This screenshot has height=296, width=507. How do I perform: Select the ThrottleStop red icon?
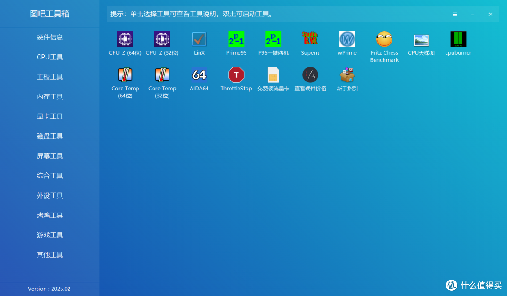pyautogui.click(x=236, y=75)
